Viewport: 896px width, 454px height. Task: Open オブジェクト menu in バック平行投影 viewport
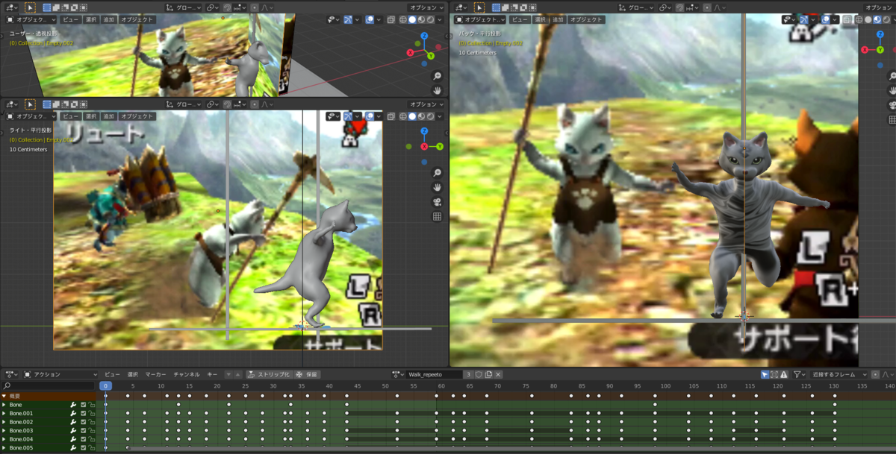tap(585, 19)
